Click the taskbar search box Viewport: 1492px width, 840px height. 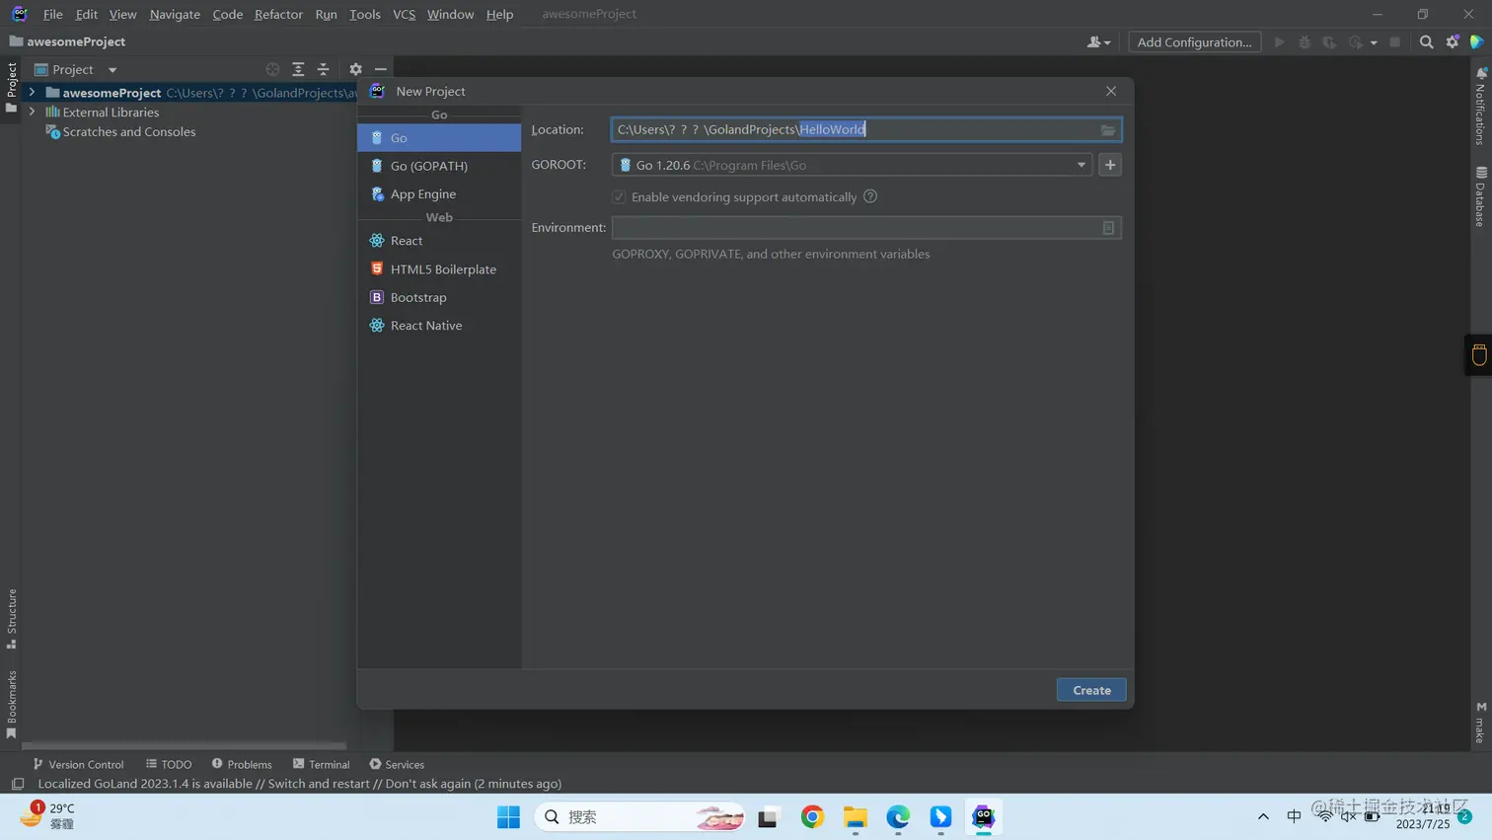639,817
